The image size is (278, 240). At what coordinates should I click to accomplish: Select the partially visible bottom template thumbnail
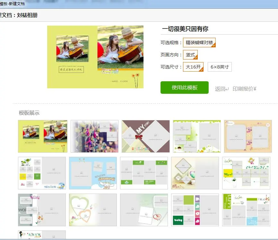click(42, 236)
